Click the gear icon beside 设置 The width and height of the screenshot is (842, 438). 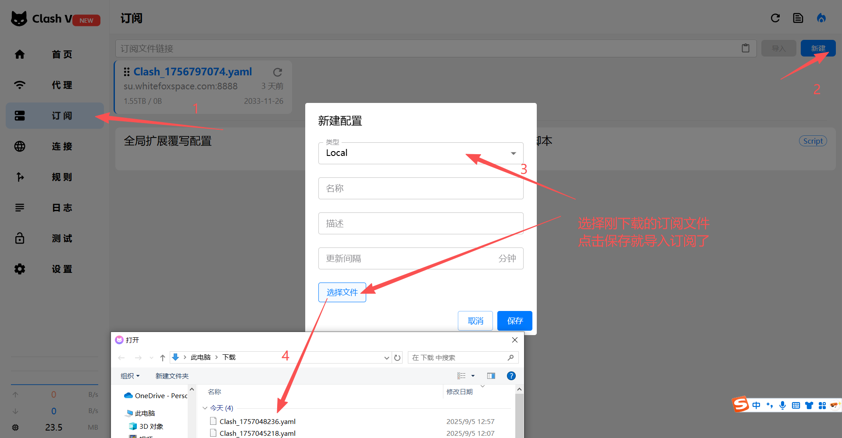click(x=20, y=269)
